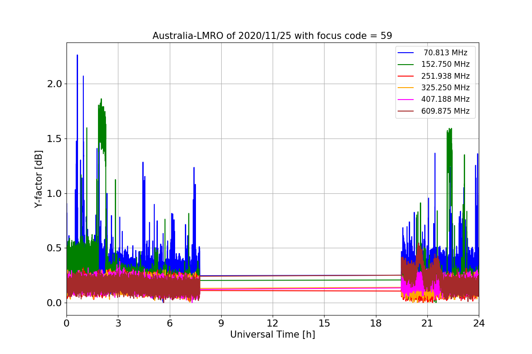Viewport: 532px width, 354px height.
Task: Click the 0 tick label on the x-axis
Action: tap(66, 323)
